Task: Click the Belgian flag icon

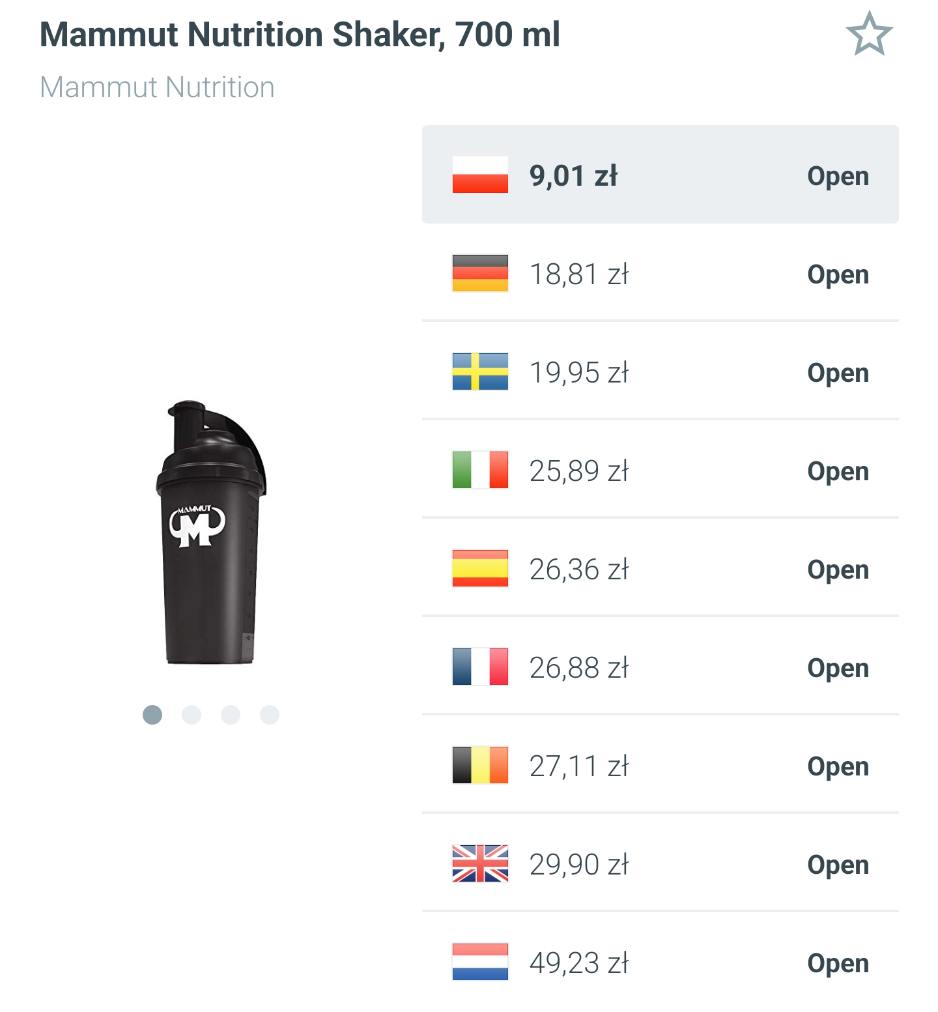Action: pos(480,766)
